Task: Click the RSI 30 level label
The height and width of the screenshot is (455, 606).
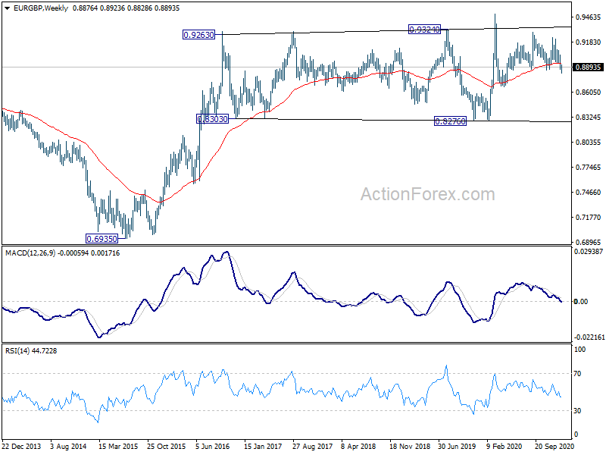Action: (x=577, y=411)
